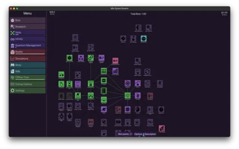Switch to the Infinity section
This screenshot has height=149, width=239.
pos(28,39)
